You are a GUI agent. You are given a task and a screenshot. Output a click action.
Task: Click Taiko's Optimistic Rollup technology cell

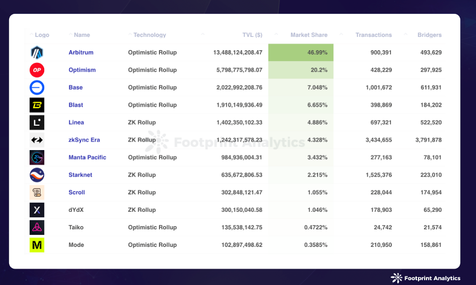(152, 228)
